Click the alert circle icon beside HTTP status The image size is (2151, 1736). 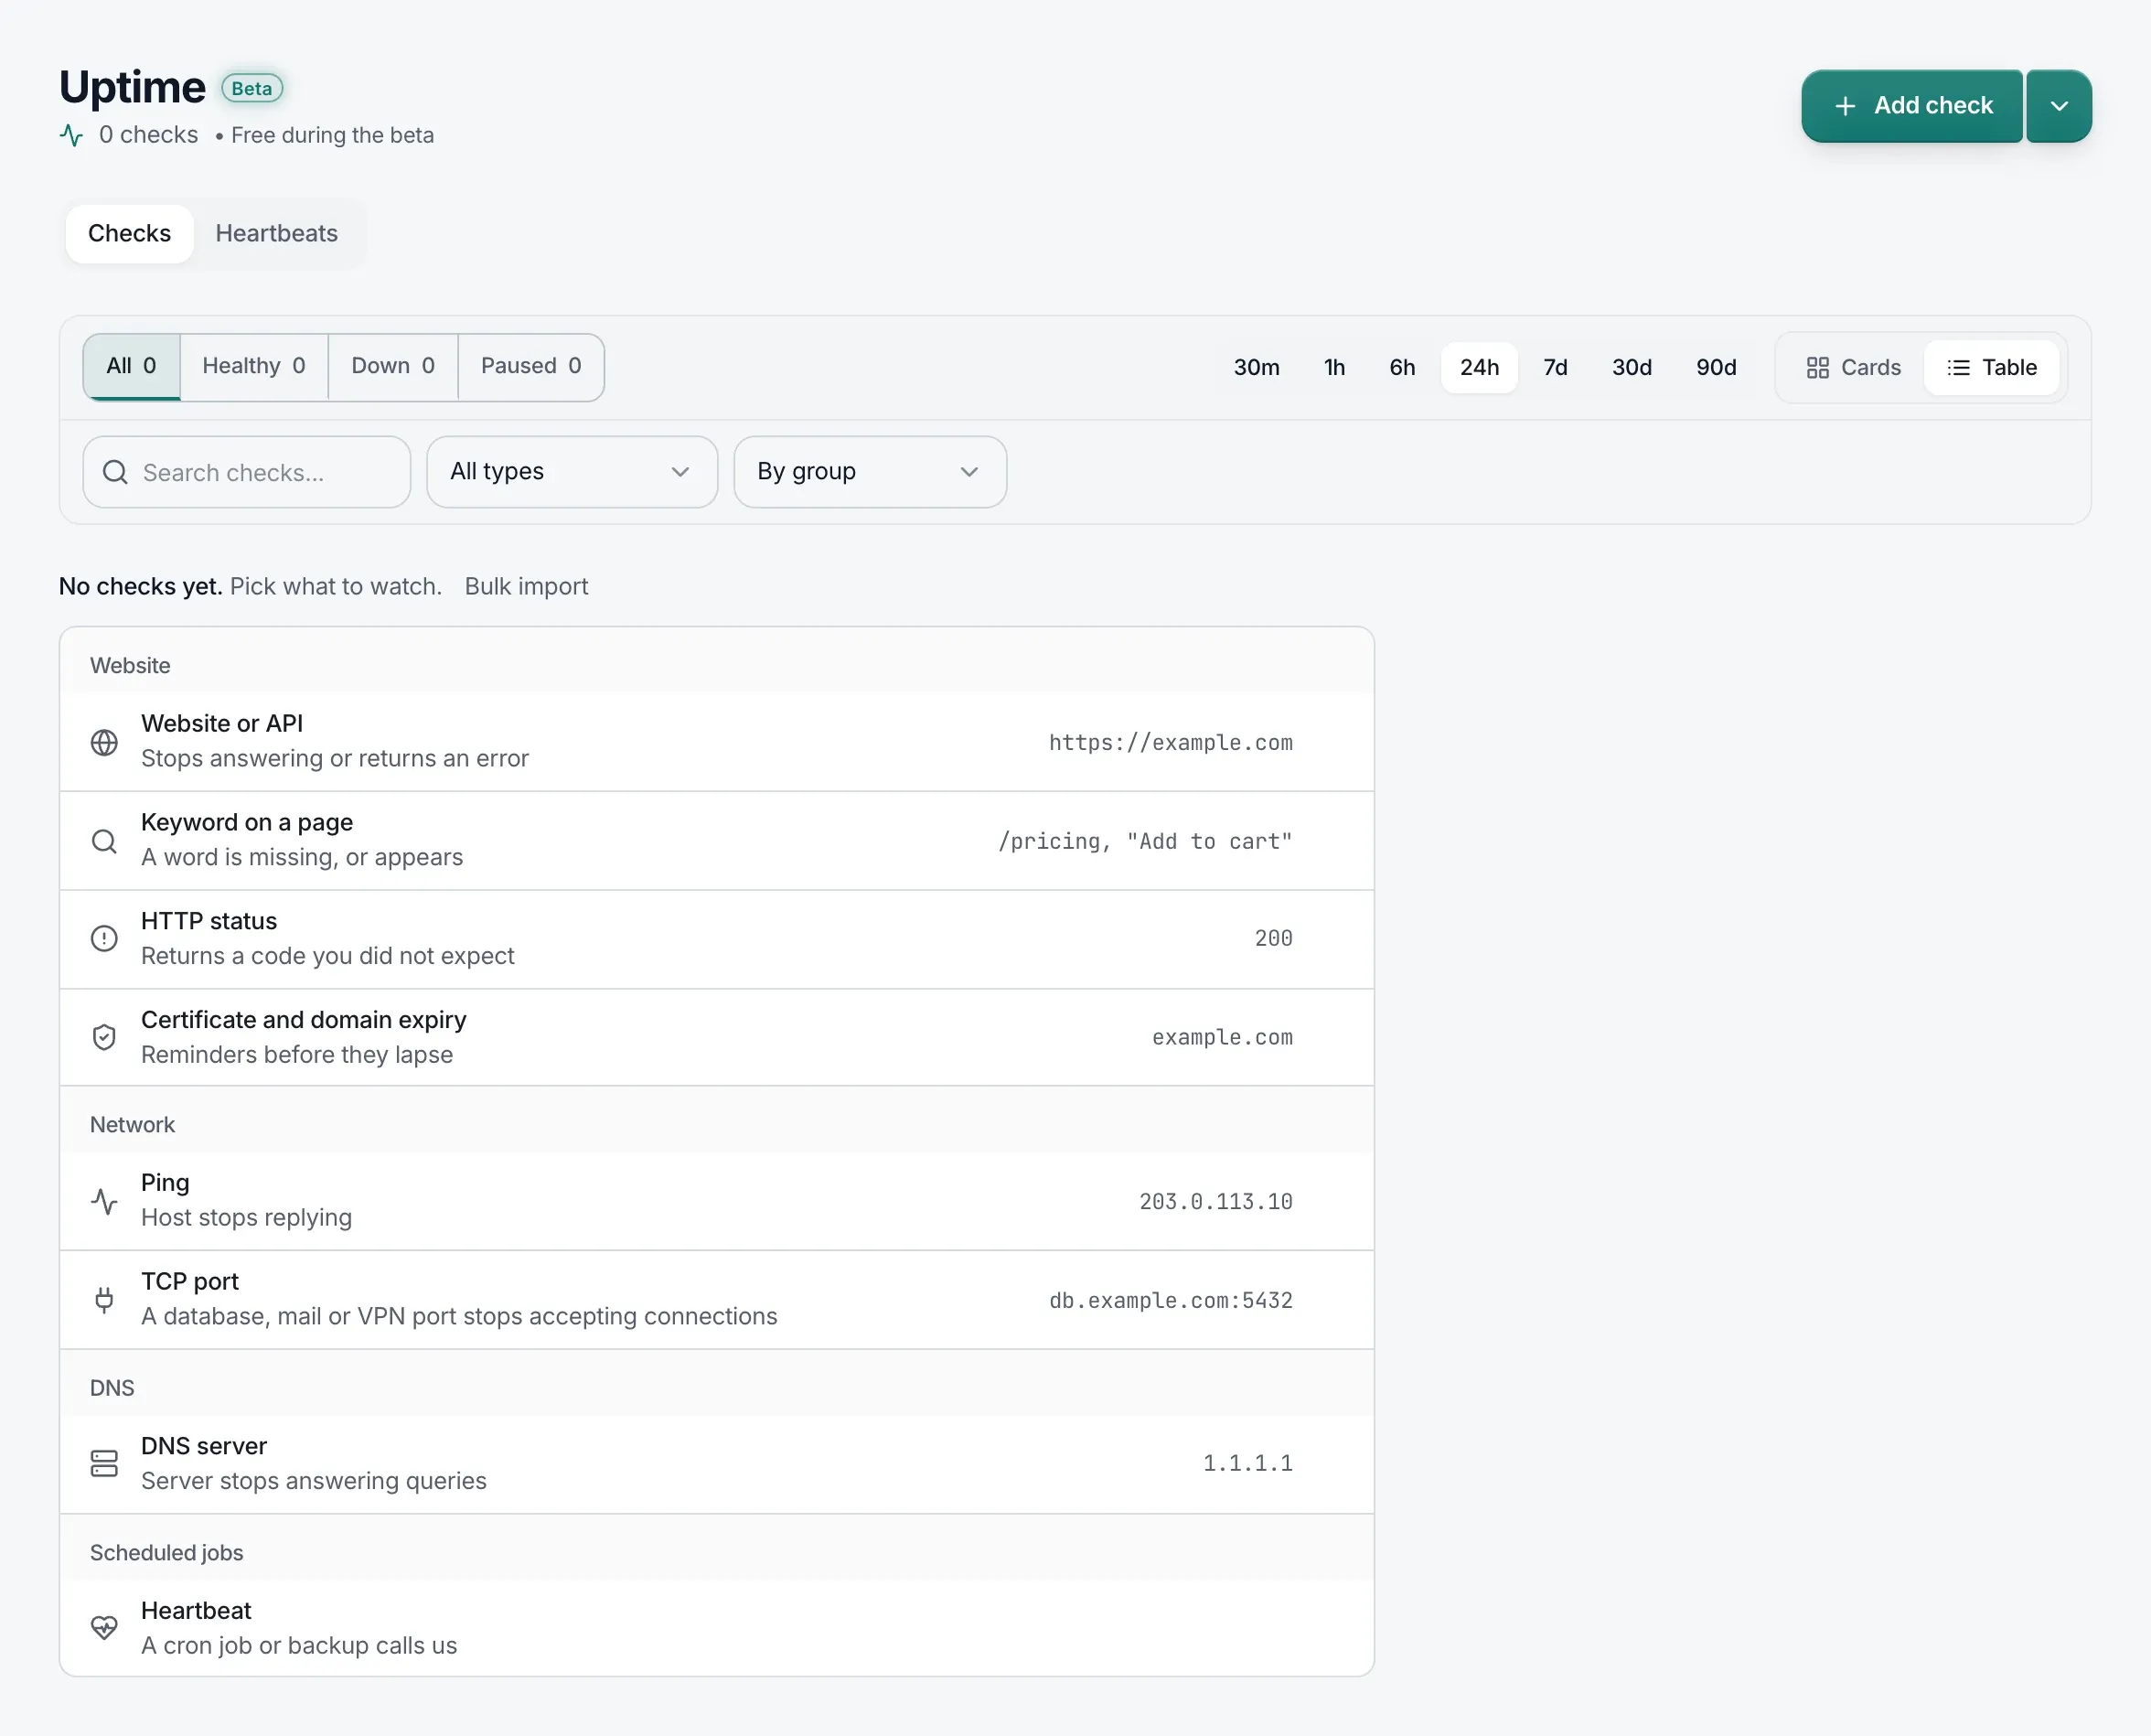[x=104, y=938]
